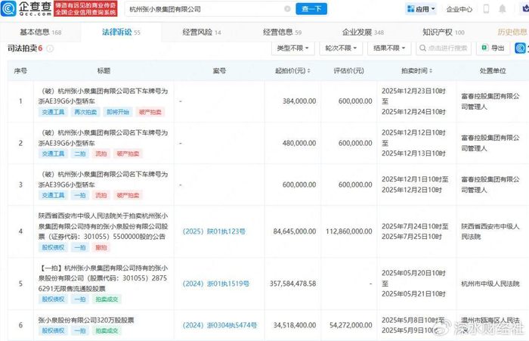Click 杭州市中级人民法院 disposal unit cell

[490, 284]
